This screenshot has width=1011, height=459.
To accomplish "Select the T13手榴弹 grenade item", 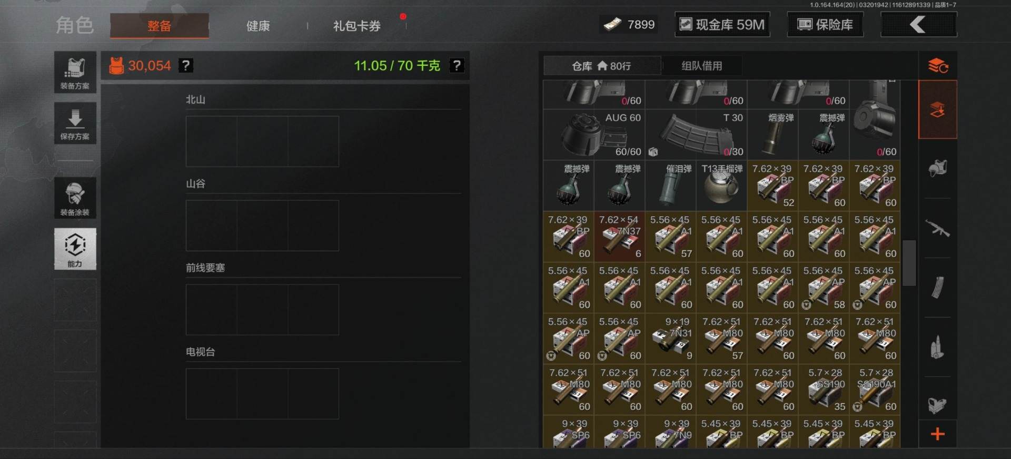I will [x=721, y=185].
